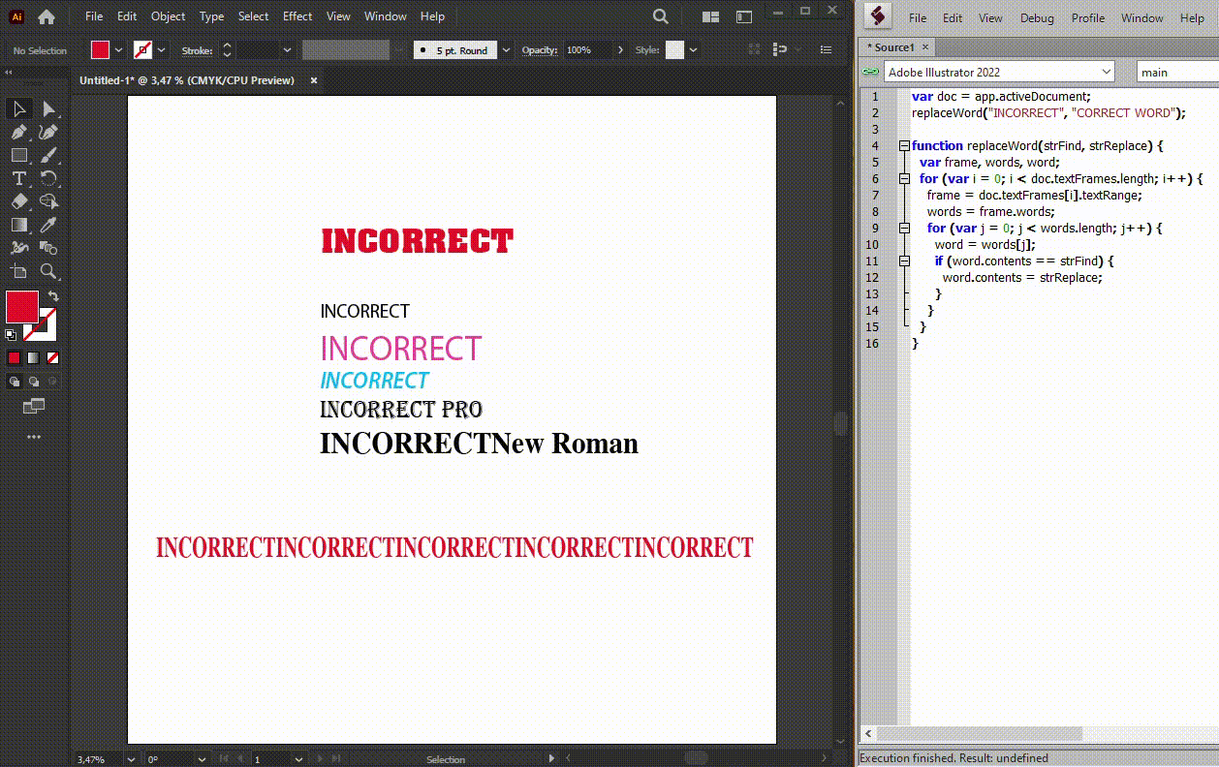
Task: Enable Draw Normal mode
Action: click(14, 382)
